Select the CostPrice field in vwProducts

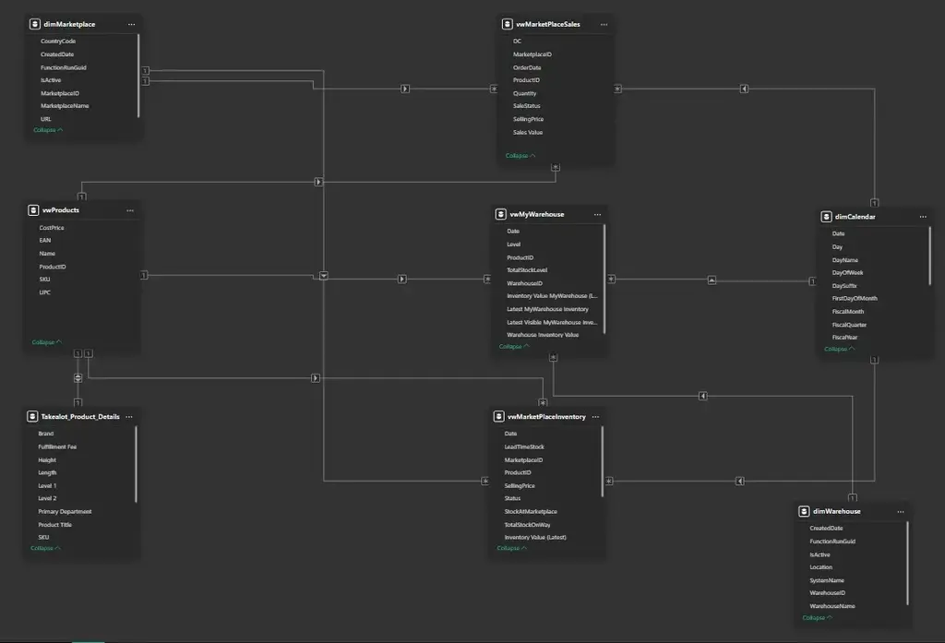[52, 227]
